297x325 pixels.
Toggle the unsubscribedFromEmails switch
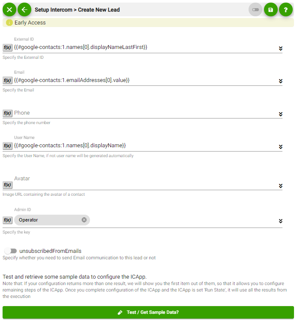(11, 251)
